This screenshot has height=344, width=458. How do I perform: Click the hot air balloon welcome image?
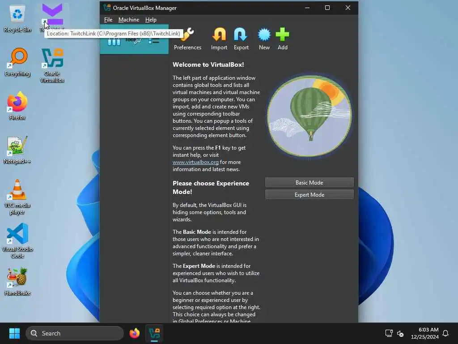coord(310,116)
